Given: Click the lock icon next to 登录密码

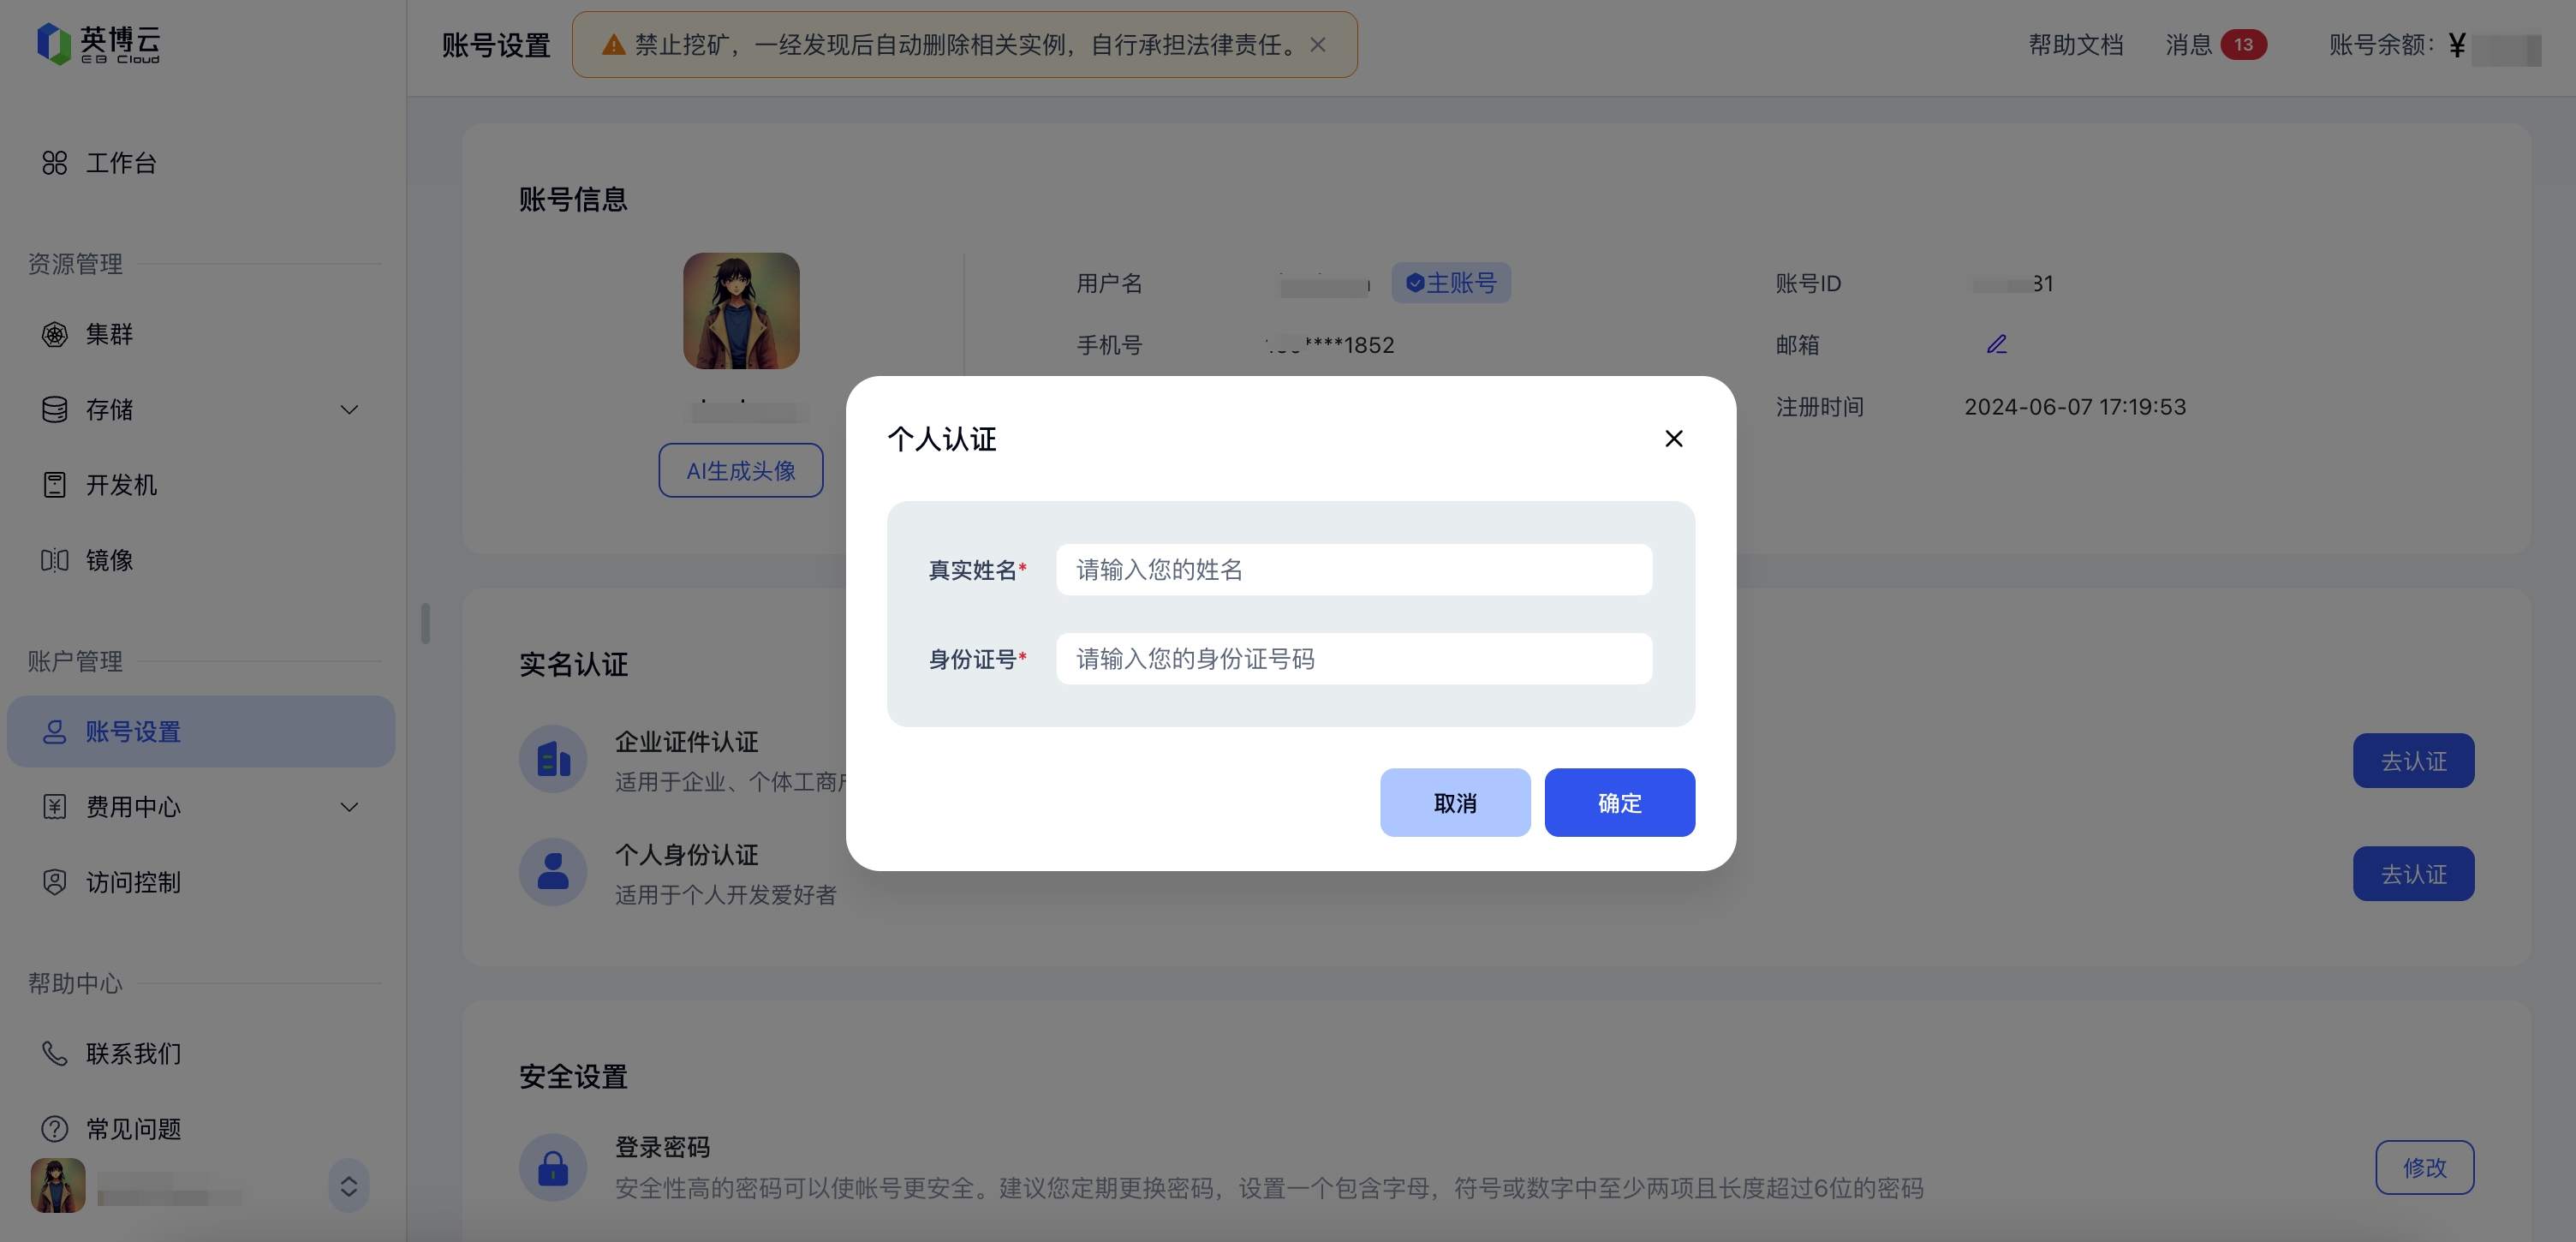Looking at the screenshot, I should click(x=552, y=1166).
